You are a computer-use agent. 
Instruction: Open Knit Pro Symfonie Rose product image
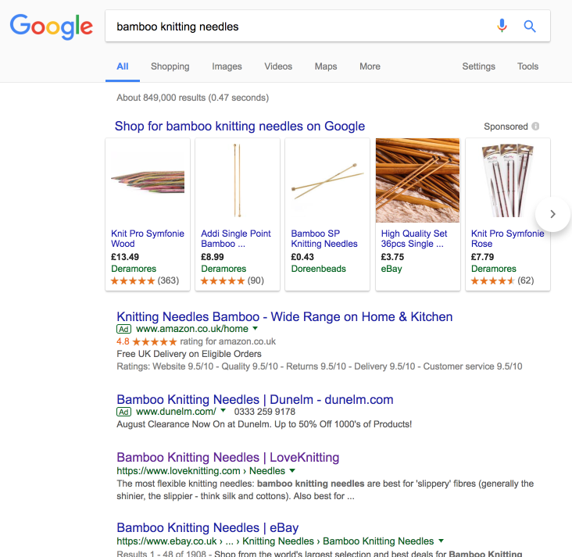(x=507, y=180)
